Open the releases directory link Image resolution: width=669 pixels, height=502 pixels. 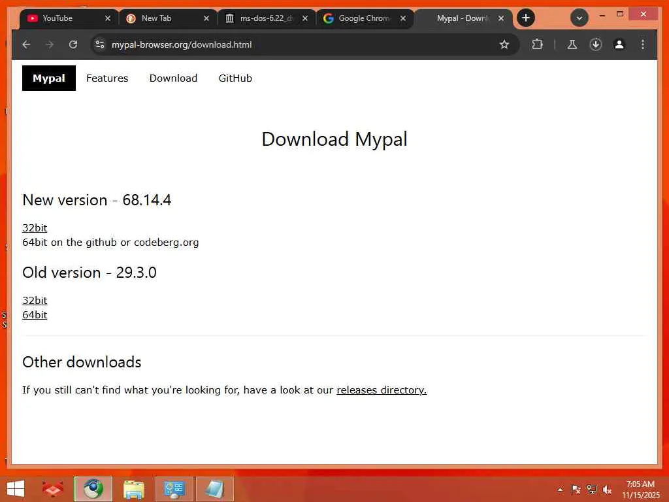(382, 390)
